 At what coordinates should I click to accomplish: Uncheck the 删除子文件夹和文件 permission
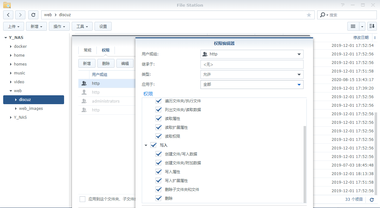pos(159,190)
